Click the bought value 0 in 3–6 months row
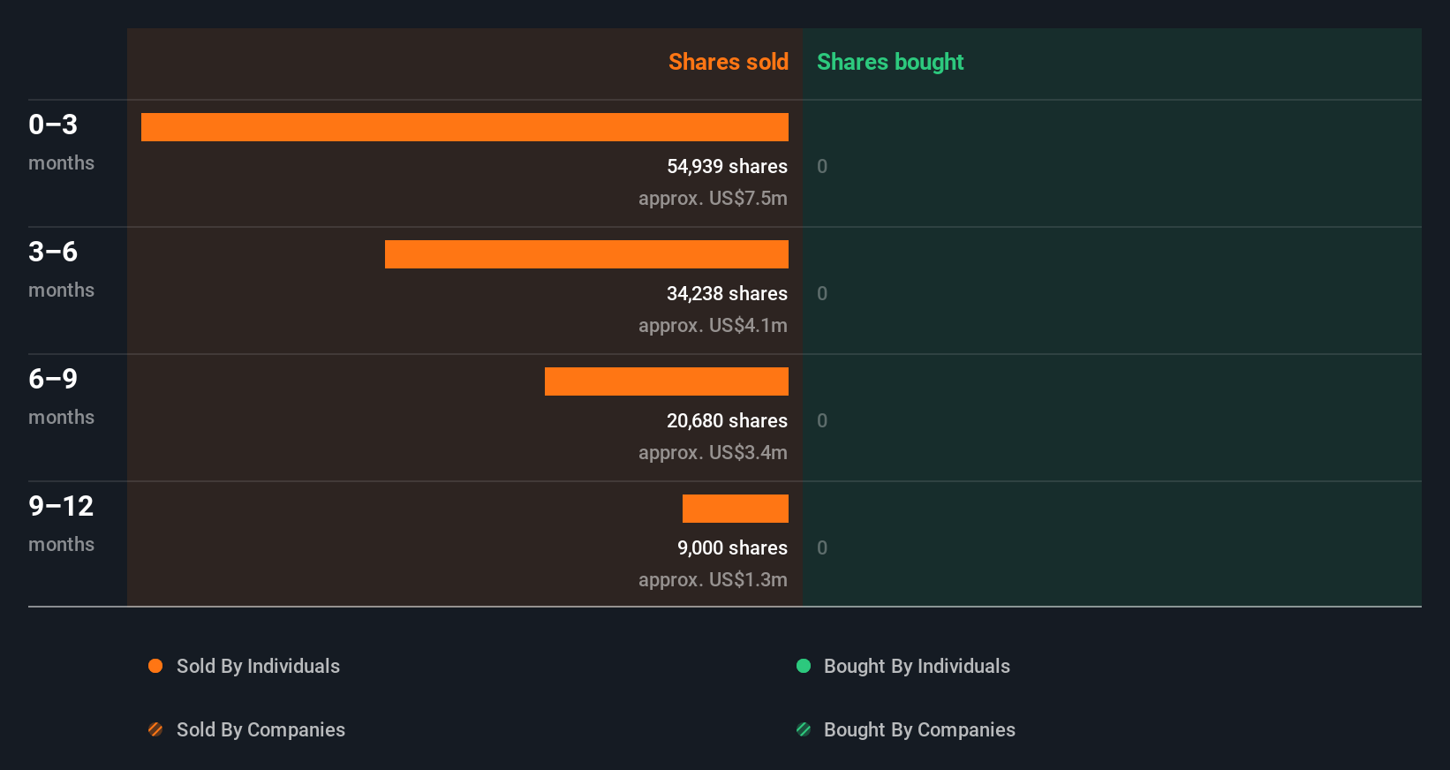This screenshot has height=770, width=1450. point(822,293)
